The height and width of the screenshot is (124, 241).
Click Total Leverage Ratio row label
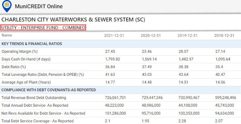click(x=43, y=75)
